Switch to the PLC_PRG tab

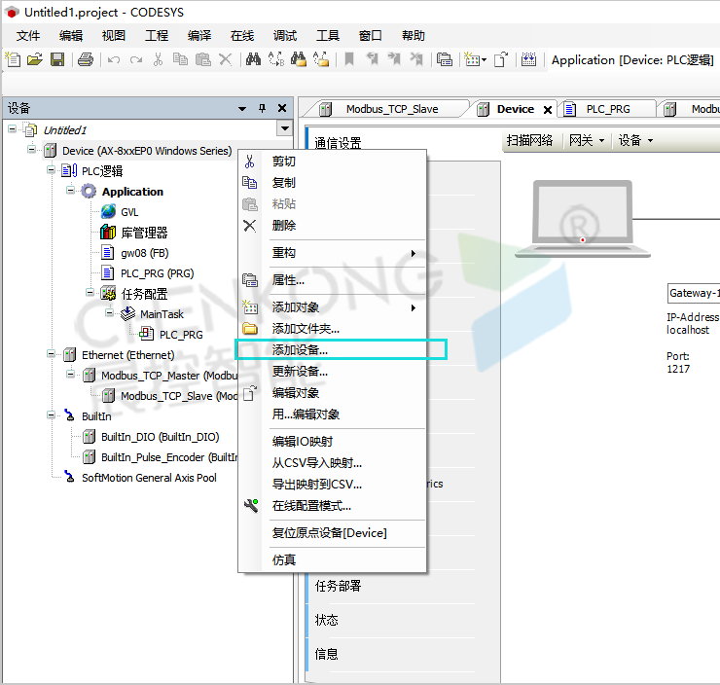pyautogui.click(x=607, y=109)
